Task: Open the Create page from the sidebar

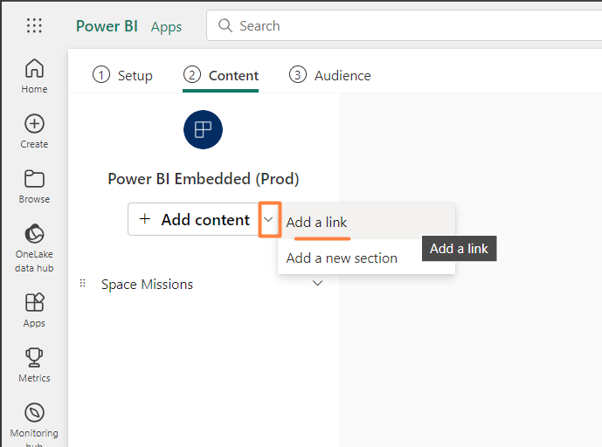Action: [34, 131]
